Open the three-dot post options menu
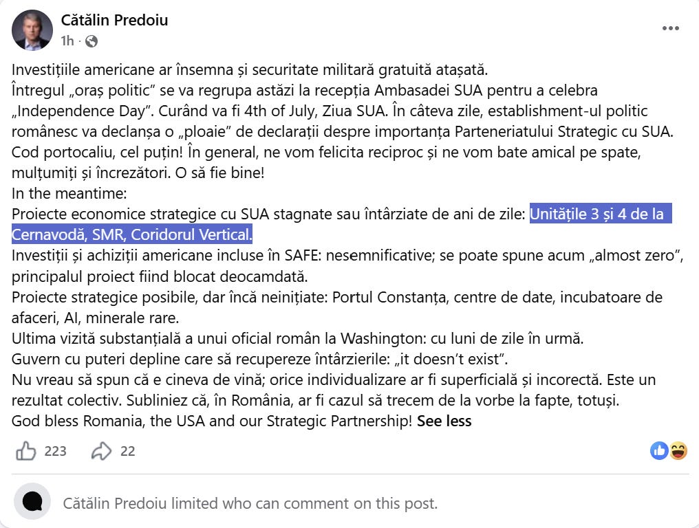 pos(671,28)
